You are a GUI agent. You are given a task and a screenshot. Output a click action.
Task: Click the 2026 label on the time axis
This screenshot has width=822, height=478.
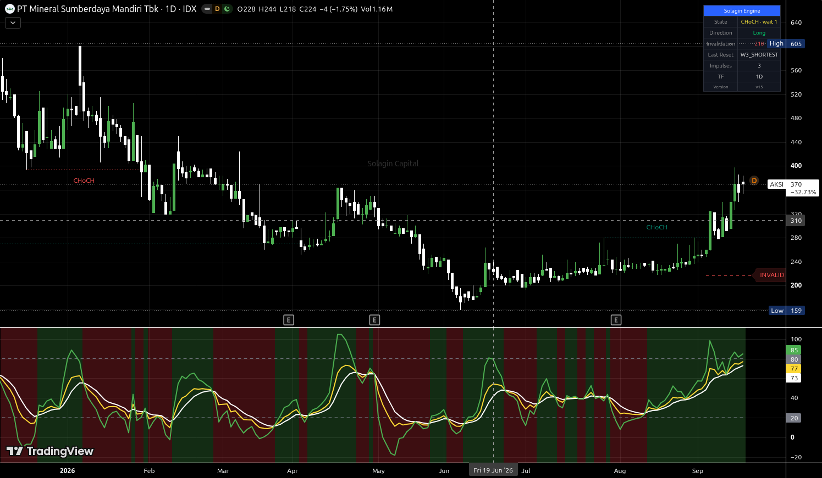coord(67,471)
